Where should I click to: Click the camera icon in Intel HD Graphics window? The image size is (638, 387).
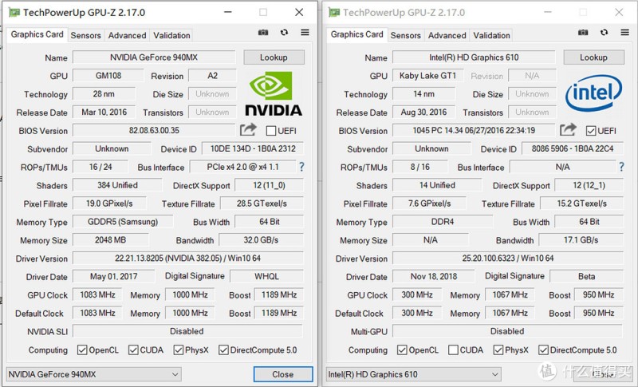coord(583,33)
